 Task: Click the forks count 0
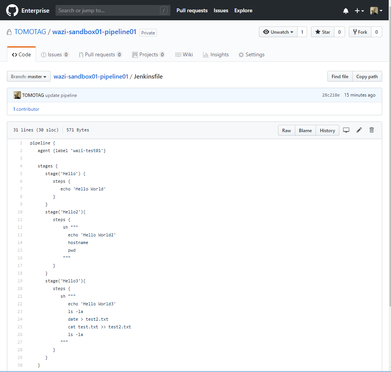tap(376, 32)
